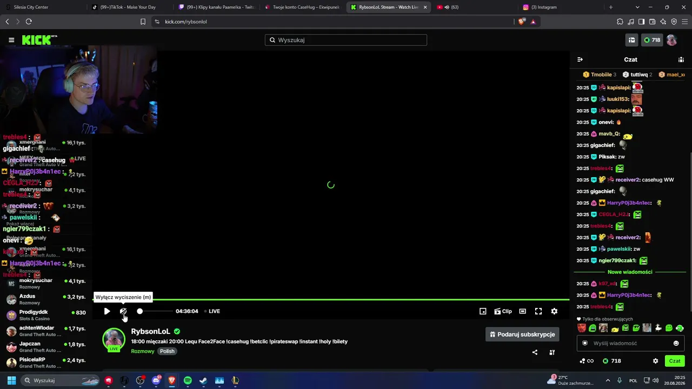Toggle the browser sidebar panel
692x389 pixels.
[x=641, y=22]
